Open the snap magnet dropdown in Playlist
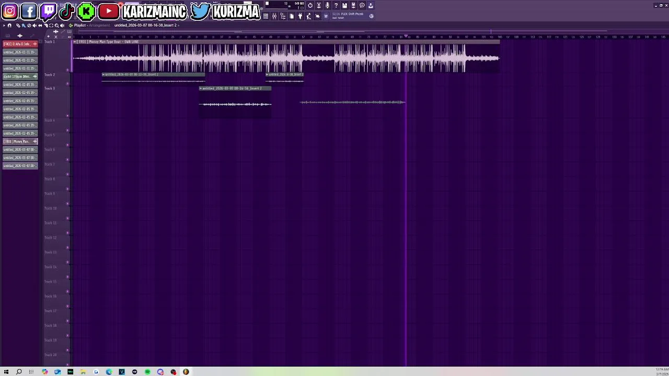The image size is (669, 376). 9,25
